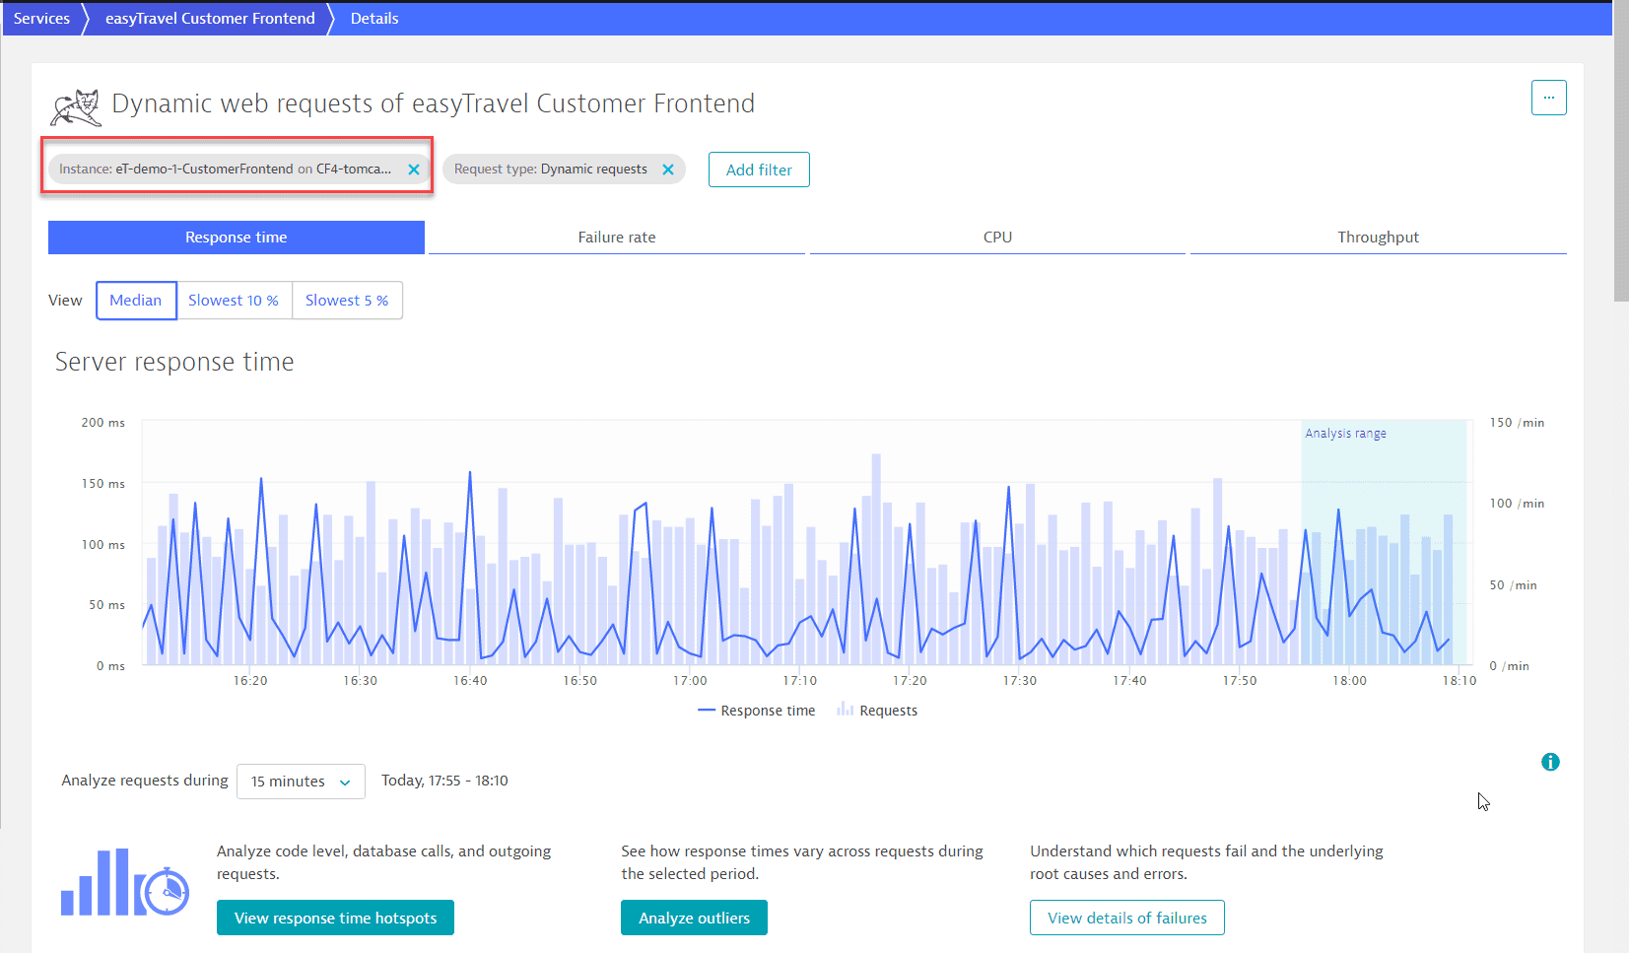The height and width of the screenshot is (953, 1629).
Task: Click the 'Analyze requests during' label
Action: click(145, 781)
